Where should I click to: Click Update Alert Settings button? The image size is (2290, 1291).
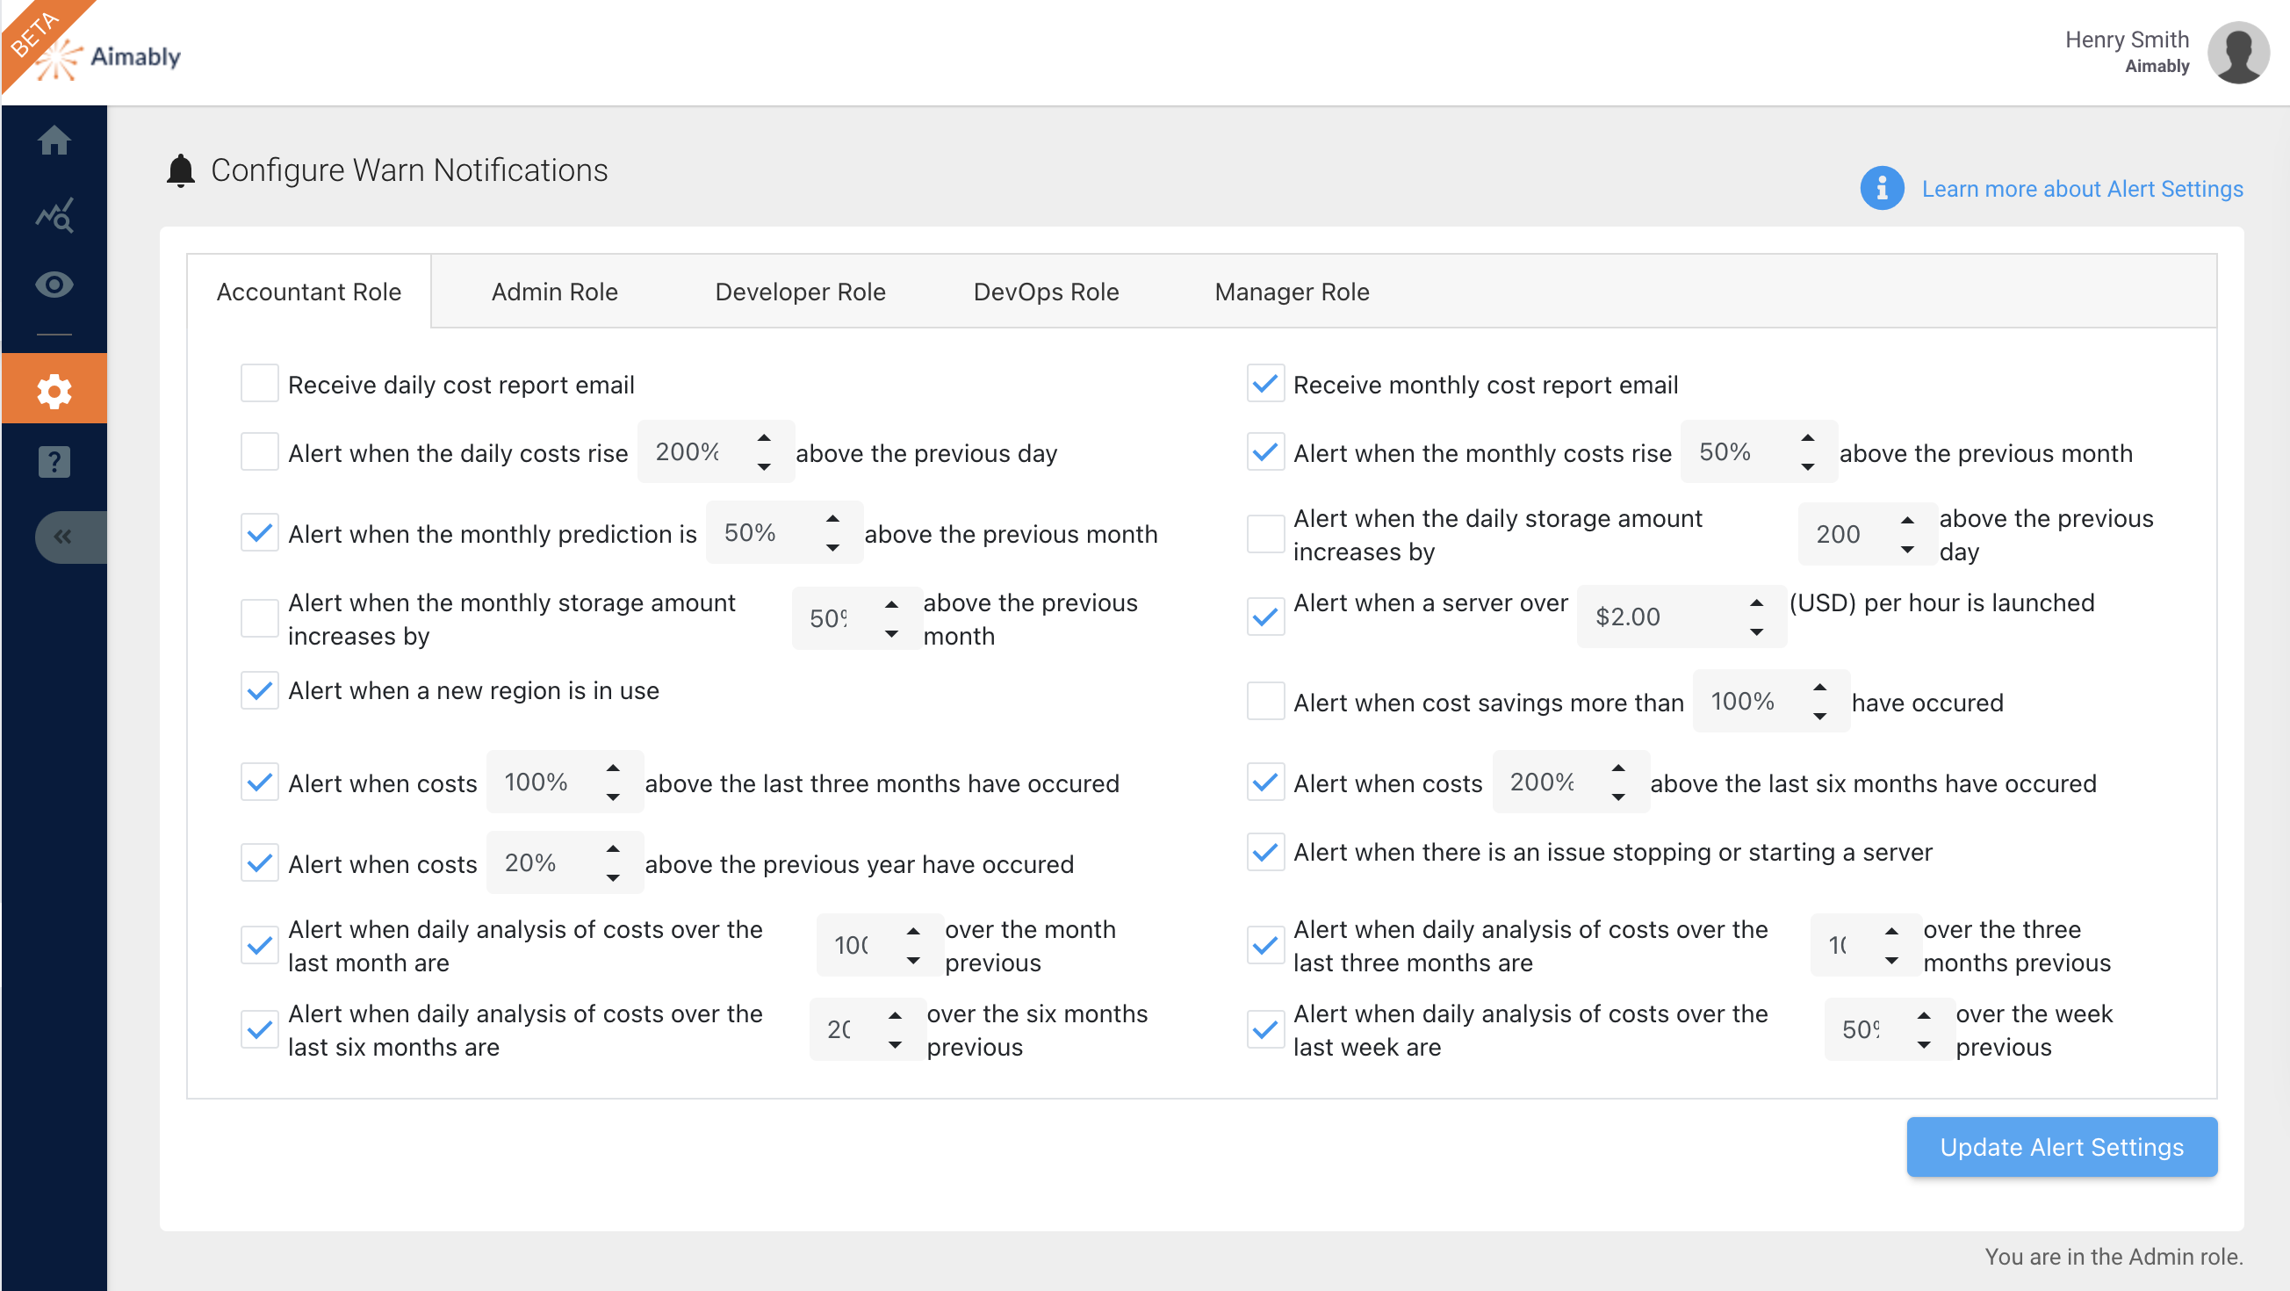tap(2062, 1147)
